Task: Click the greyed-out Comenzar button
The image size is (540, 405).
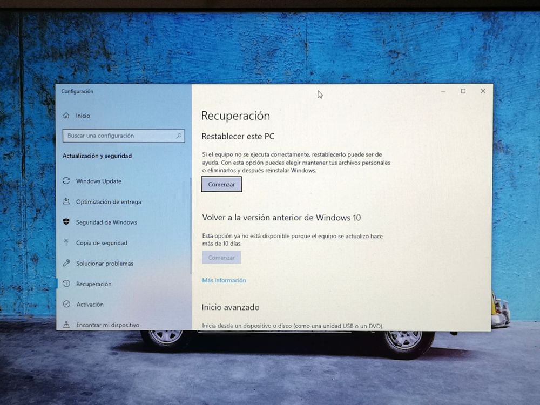Action: pos(221,258)
